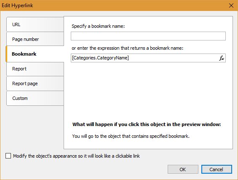The width and height of the screenshot is (238, 180).
Task: Click the 'Modify the object's appearance' label text
Action: 76,156
